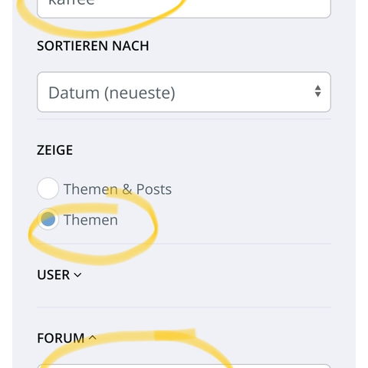Viewport: 368px width, 368px height.
Task: Click the upward triangle of the sort arrows
Action: 317,87
